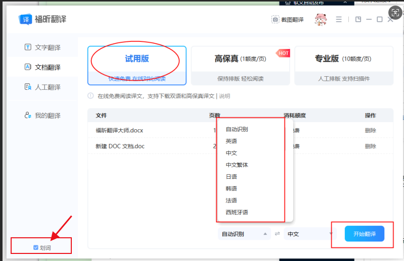Click the 福昕翻译 app logo icon

pos(25,19)
